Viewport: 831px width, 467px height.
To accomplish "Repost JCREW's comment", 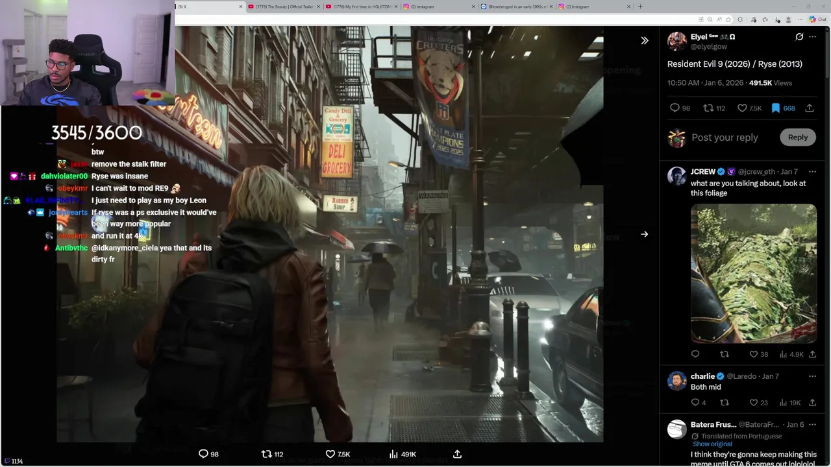I will (725, 354).
